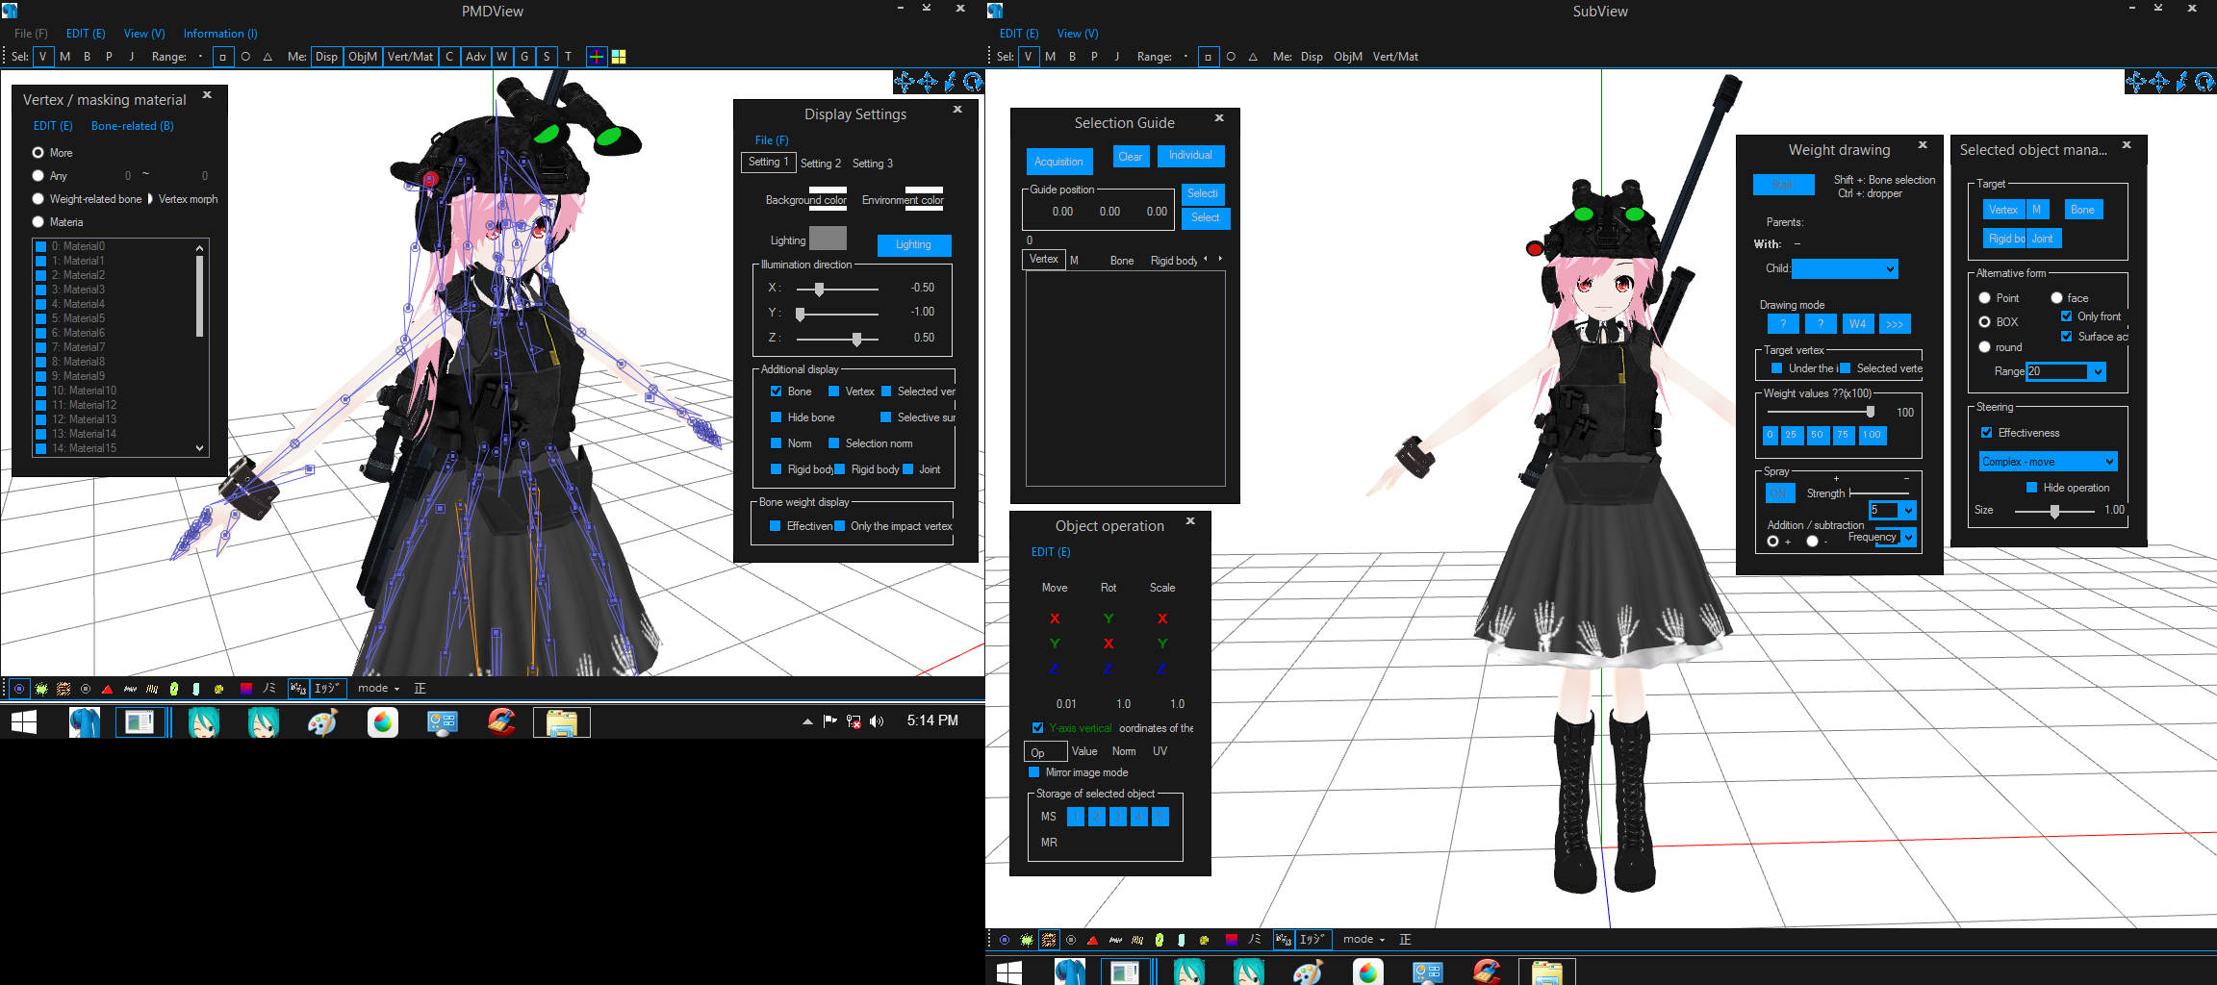This screenshot has height=985, width=2217.
Task: Select the round alternative form option
Action: 1984,347
